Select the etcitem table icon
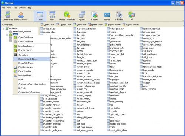185x136 pixels. [75, 111]
